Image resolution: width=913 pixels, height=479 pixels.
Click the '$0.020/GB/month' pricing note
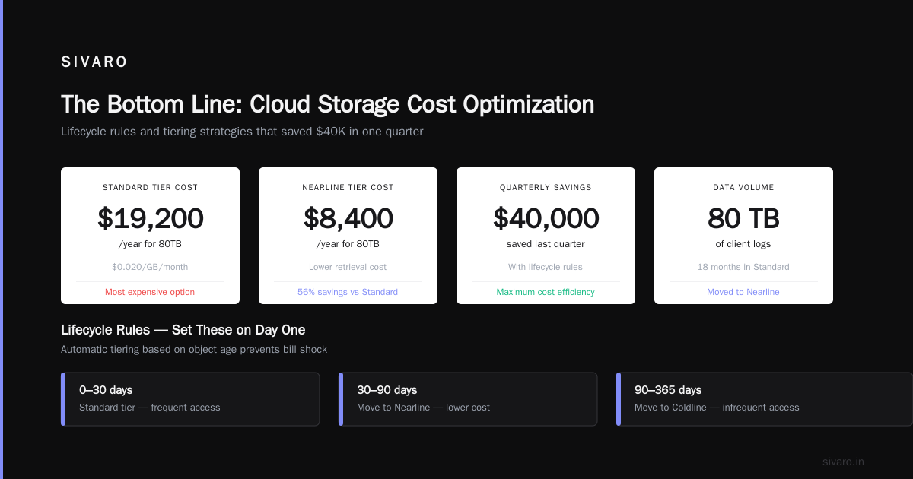click(x=150, y=267)
